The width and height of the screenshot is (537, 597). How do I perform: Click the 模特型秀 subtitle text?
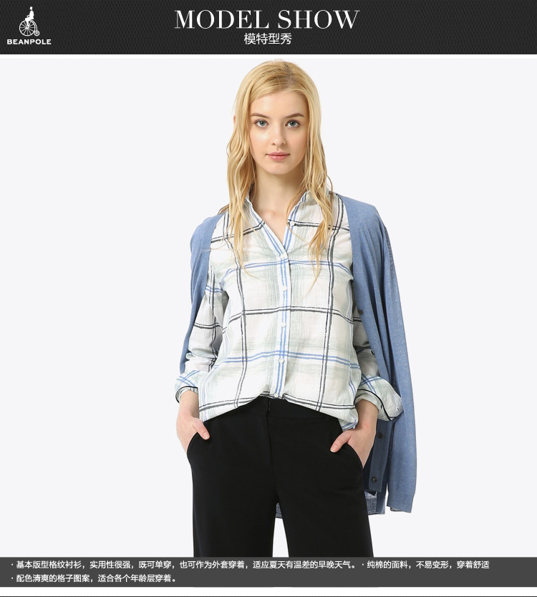click(268, 39)
